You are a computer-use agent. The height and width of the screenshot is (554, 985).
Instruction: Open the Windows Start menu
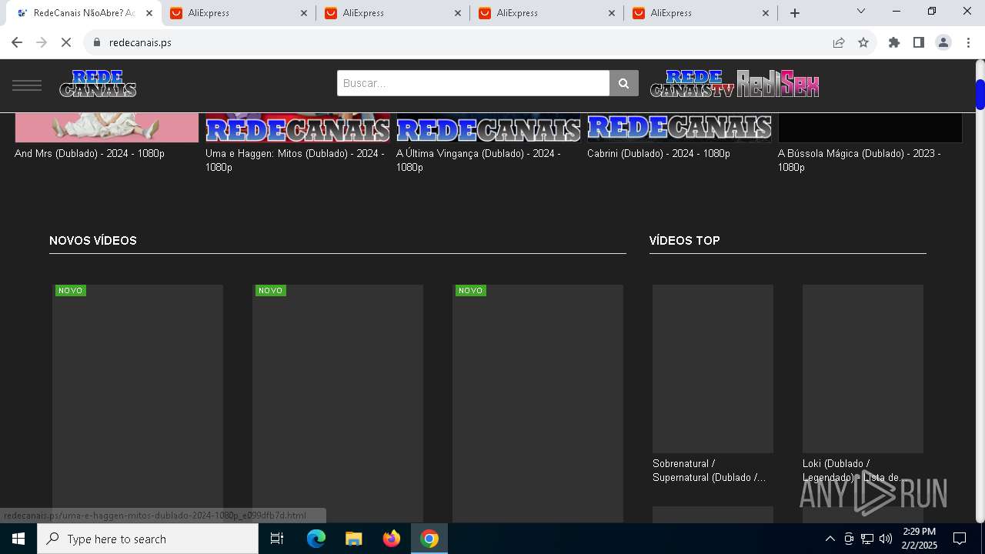click(x=18, y=539)
